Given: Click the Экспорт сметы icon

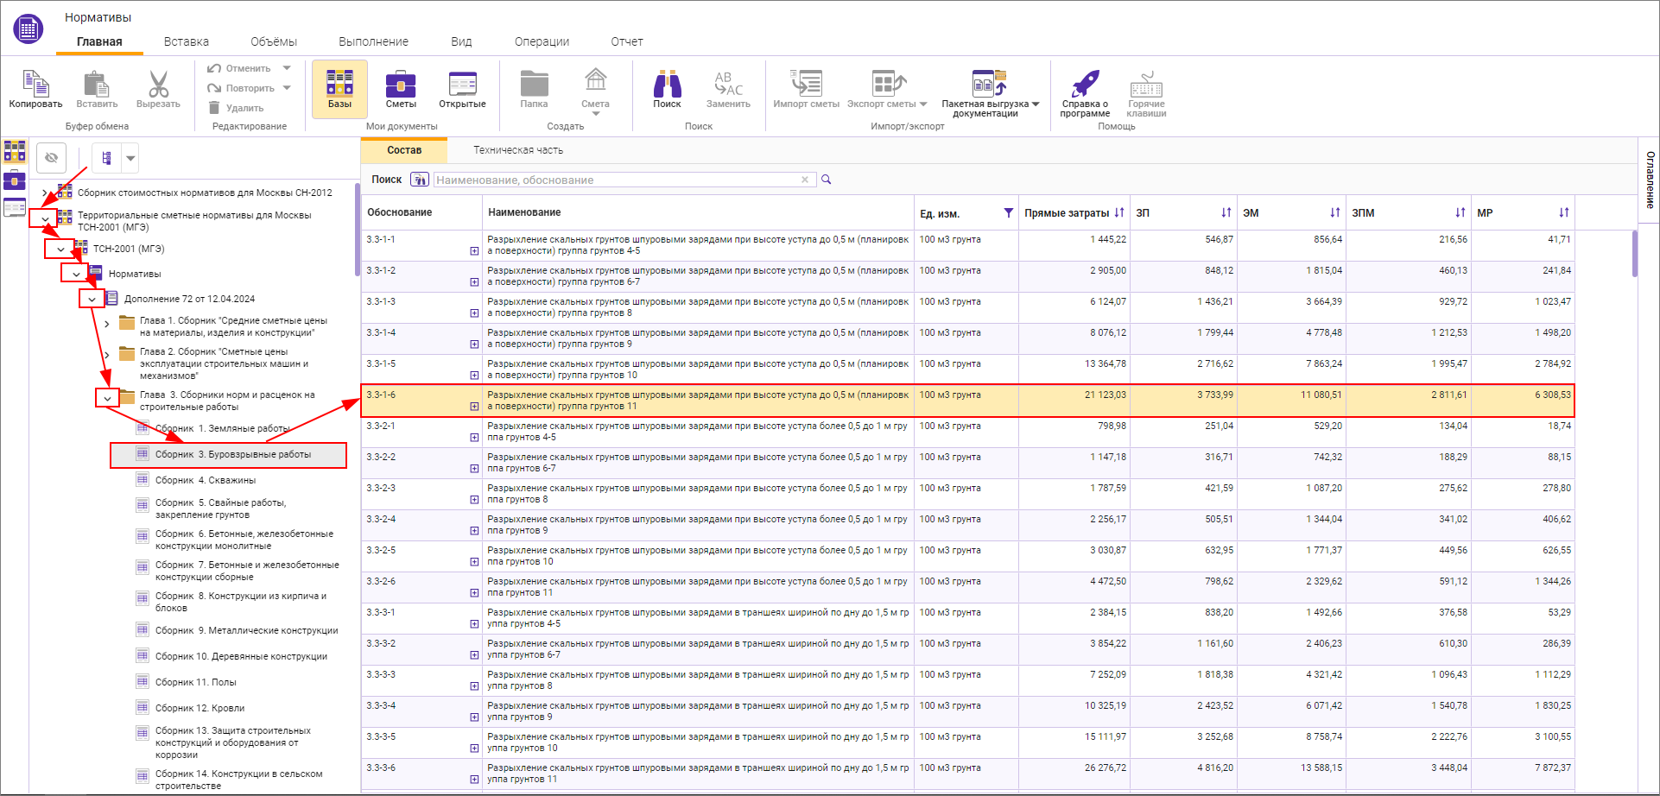Looking at the screenshot, I should (888, 83).
